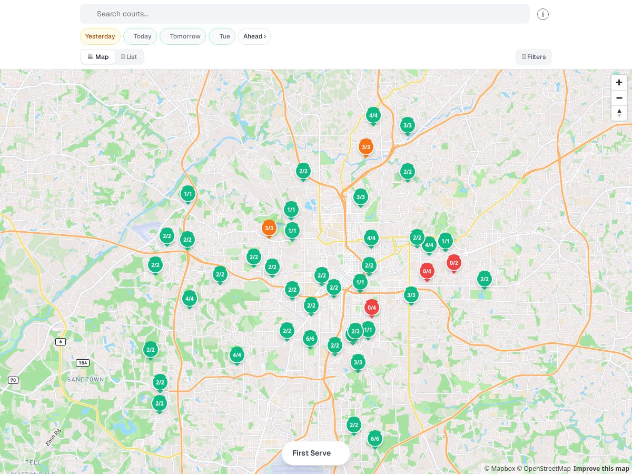Reset the map bearing to north
This screenshot has height=474, width=632.
point(619,113)
